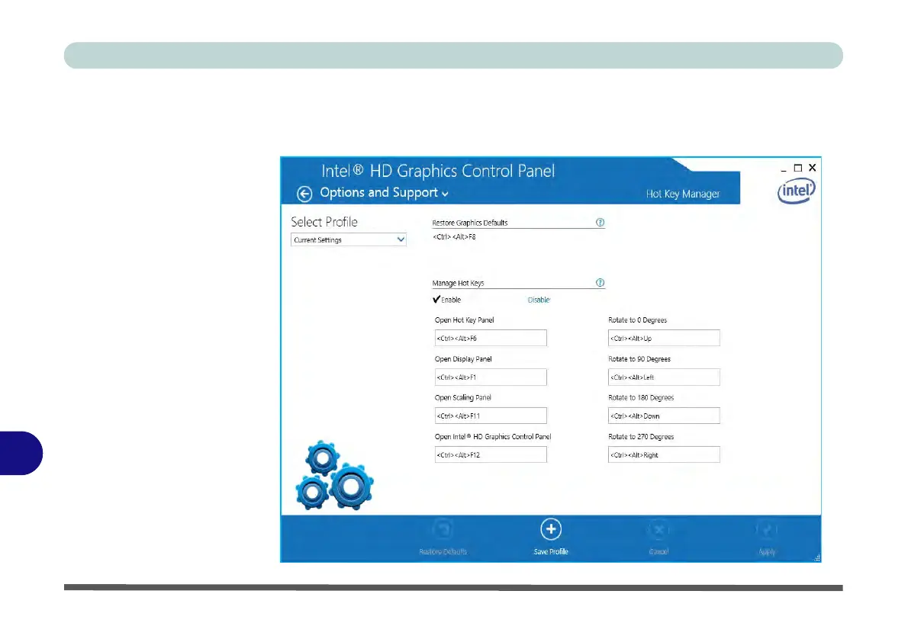Screen dimensions: 908x639
Task: Close the Intel Graphics Control Panel window
Action: pos(813,167)
